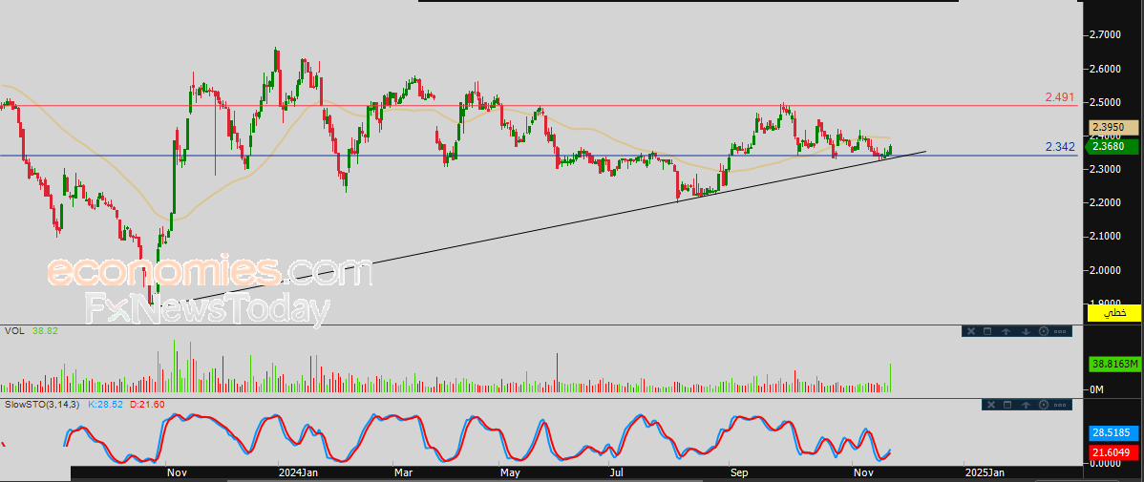Click the Mar date axis label
Screen dimensions: 1144x482
(x=402, y=472)
